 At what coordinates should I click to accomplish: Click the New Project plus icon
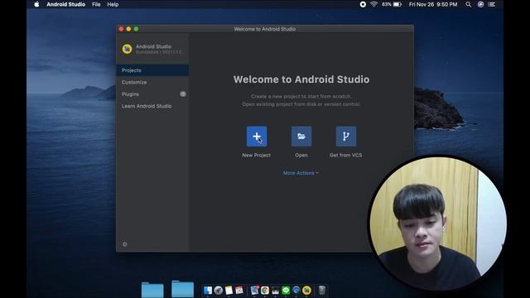tap(257, 137)
